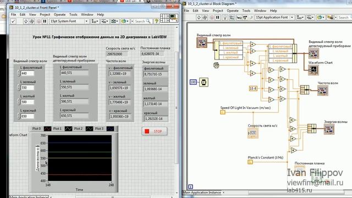Select Энергия волны cluster indicator terminal
This screenshot has width=352, height=198.
tap(329, 130)
